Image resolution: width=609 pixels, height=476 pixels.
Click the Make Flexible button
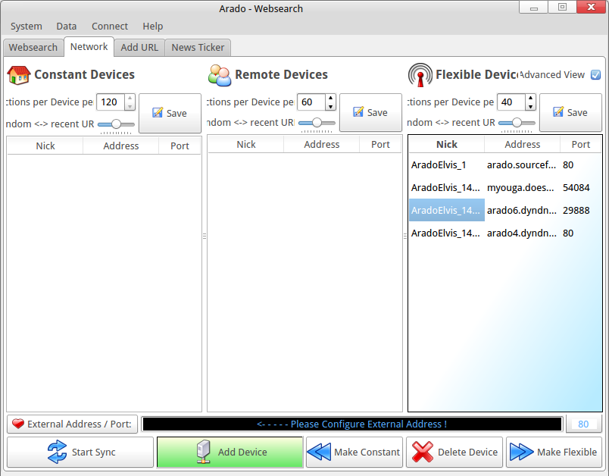click(554, 452)
